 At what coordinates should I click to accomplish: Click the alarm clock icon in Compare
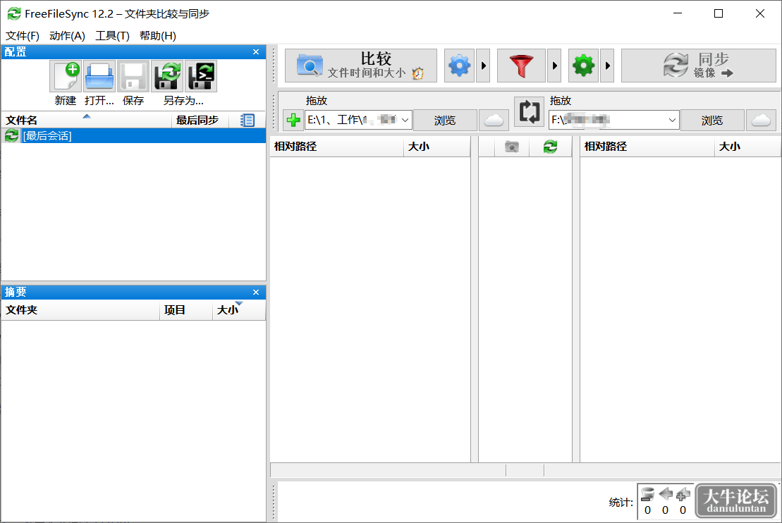pyautogui.click(x=418, y=74)
